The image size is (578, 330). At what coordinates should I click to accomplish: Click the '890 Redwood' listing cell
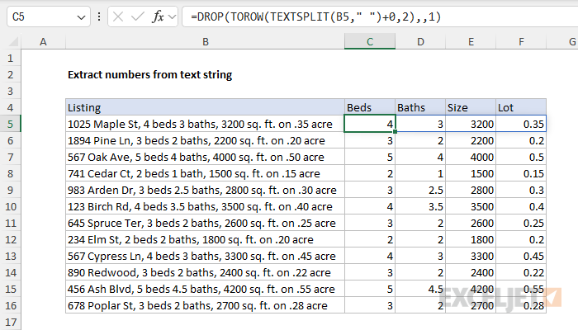coord(206,272)
